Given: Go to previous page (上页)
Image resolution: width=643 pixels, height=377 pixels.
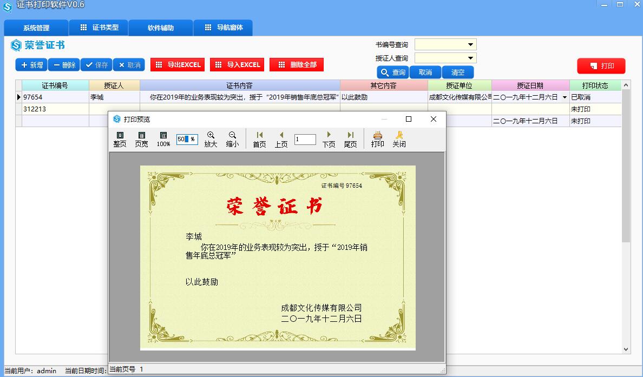Looking at the screenshot, I should coord(281,140).
